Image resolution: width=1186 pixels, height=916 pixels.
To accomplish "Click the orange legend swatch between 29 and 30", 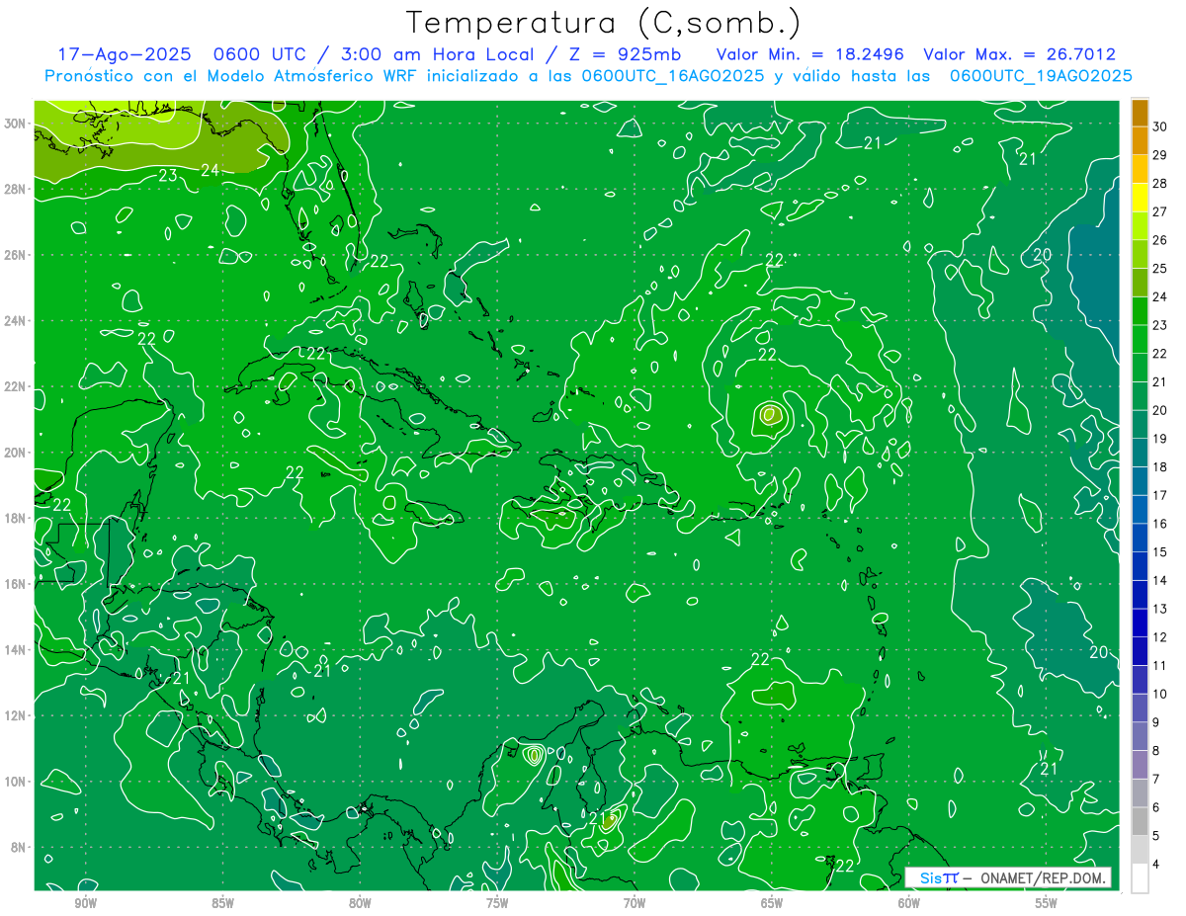I will point(1140,141).
